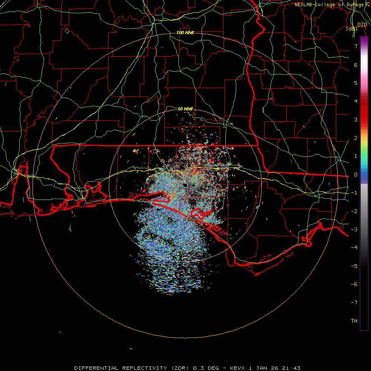Select the 4 value on the color scale
This screenshot has width=371, height=371.
[x=356, y=101]
